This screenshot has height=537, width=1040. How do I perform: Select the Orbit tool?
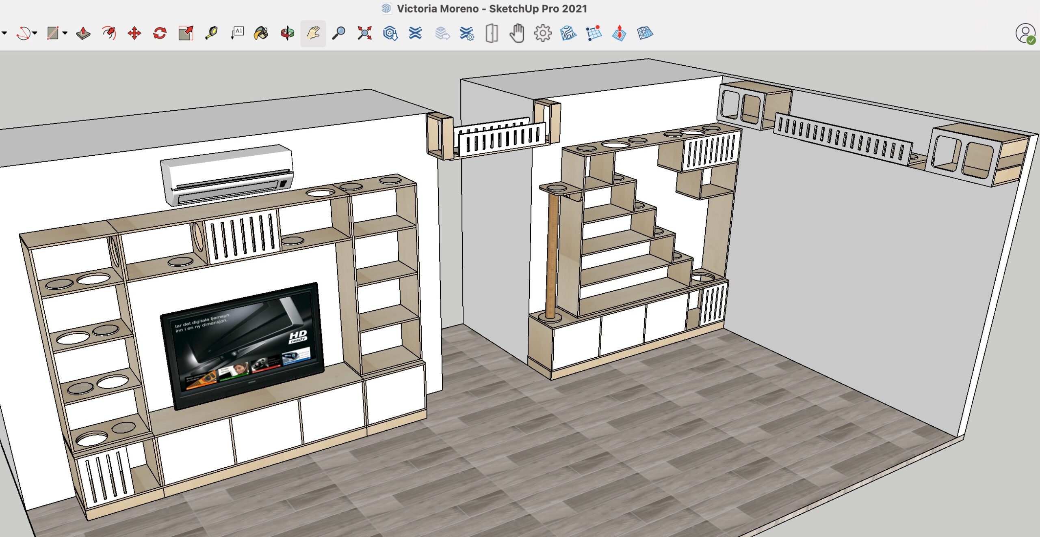click(287, 33)
